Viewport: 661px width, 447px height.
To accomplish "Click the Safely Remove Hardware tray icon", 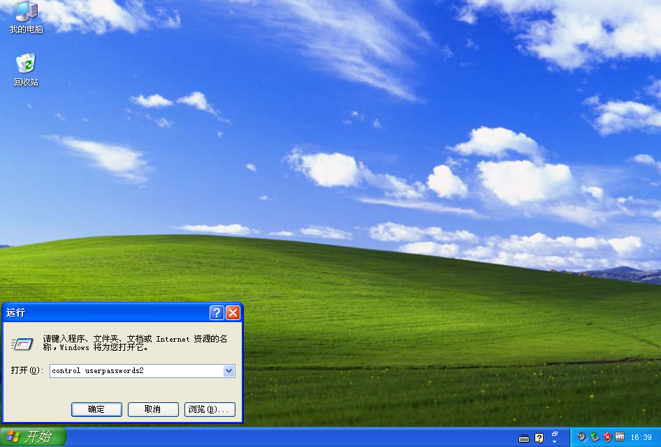I will [x=593, y=437].
